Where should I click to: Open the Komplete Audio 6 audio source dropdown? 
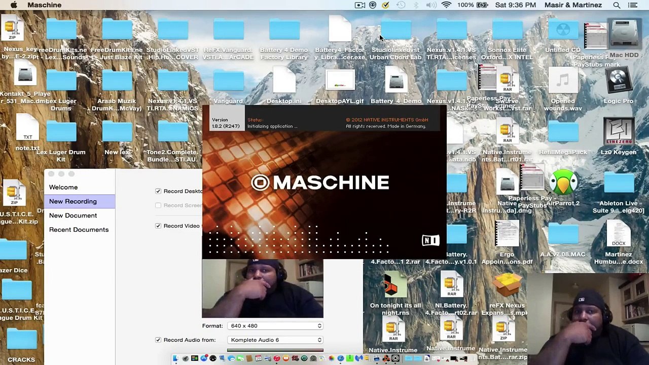point(275,340)
